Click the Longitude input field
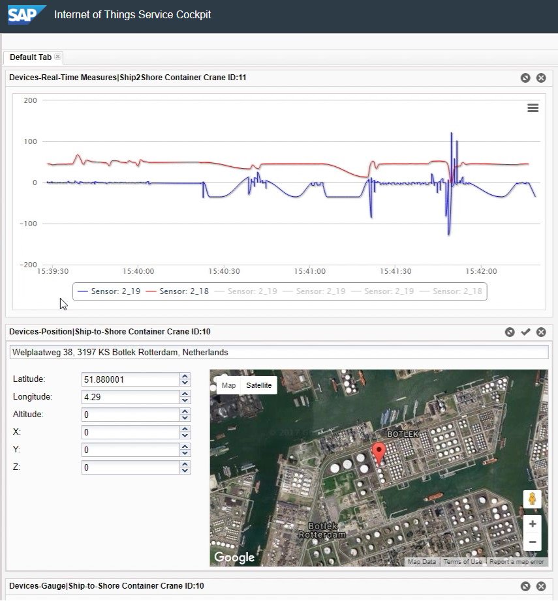Viewport: 558px width, 601px height. pos(131,397)
